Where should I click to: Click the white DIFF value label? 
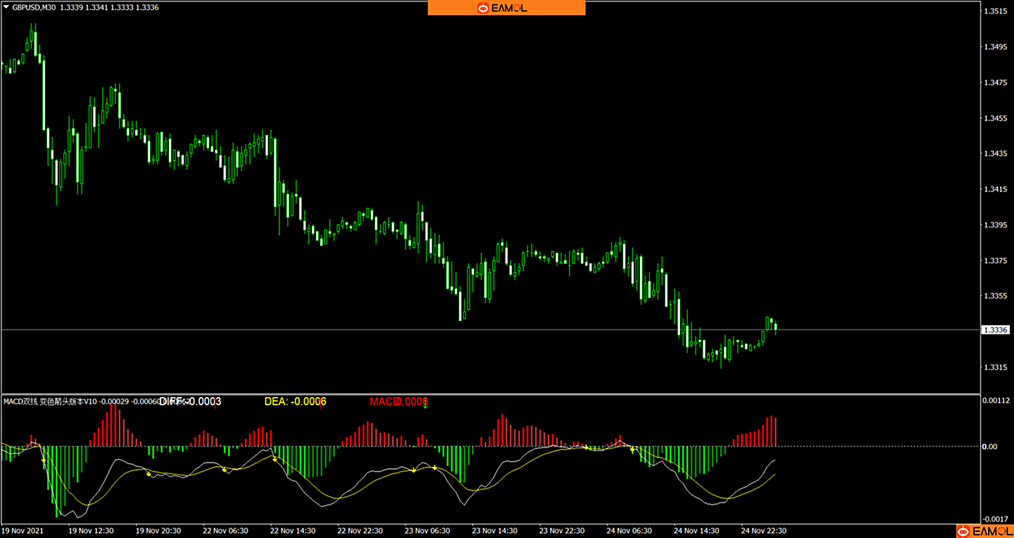pyautogui.click(x=190, y=401)
